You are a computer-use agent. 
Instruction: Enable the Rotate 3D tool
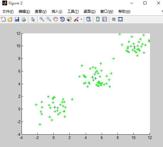click(x=62, y=19)
